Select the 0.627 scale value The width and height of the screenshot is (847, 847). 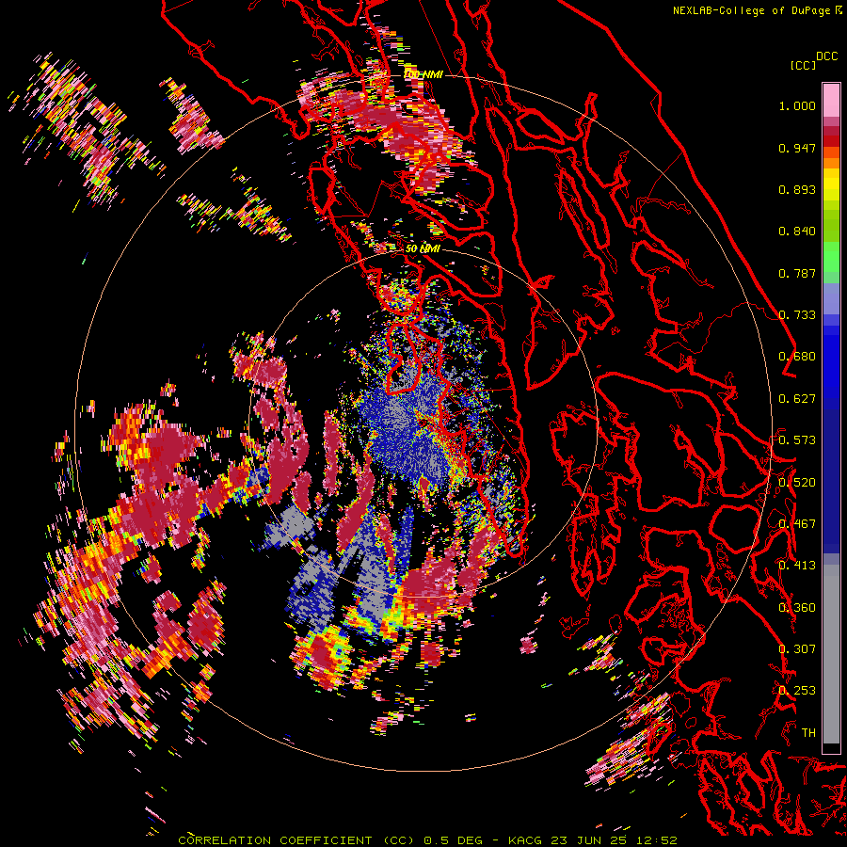(x=797, y=399)
